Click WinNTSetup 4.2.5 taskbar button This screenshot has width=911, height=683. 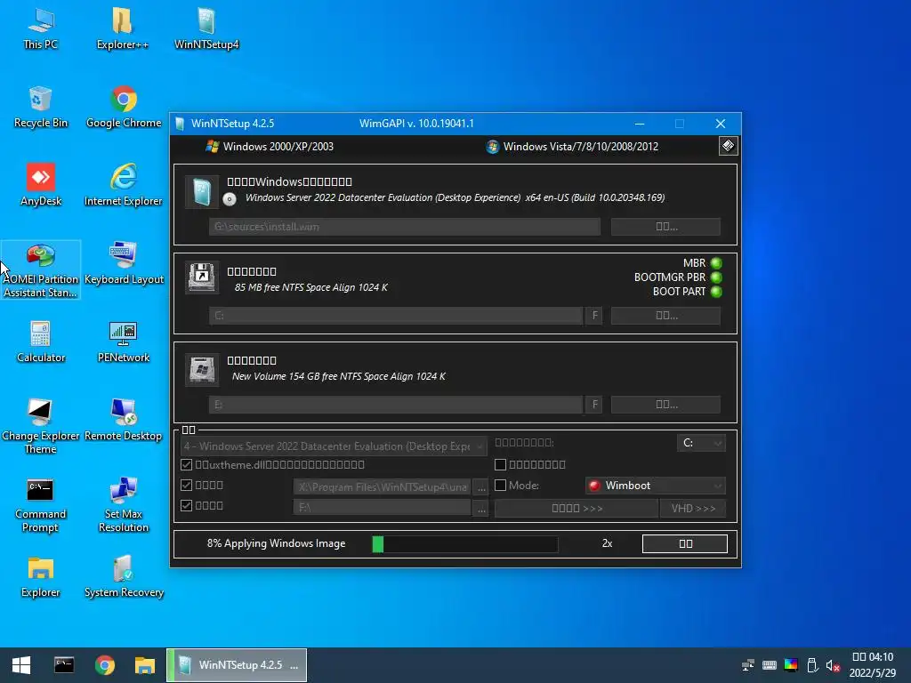[x=237, y=665]
